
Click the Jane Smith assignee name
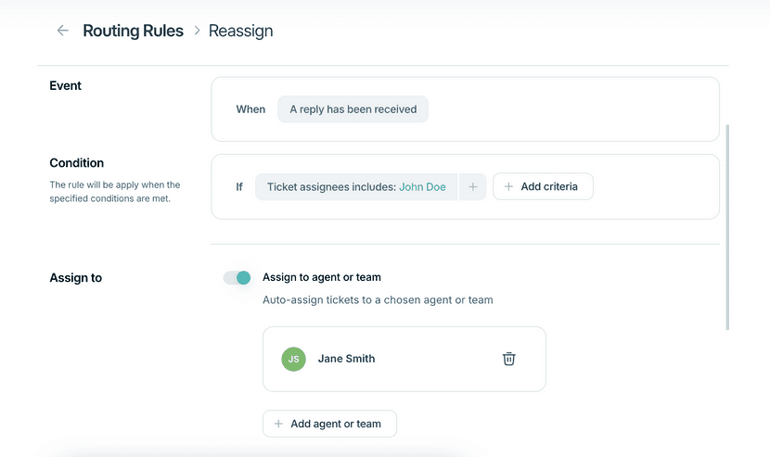point(346,359)
